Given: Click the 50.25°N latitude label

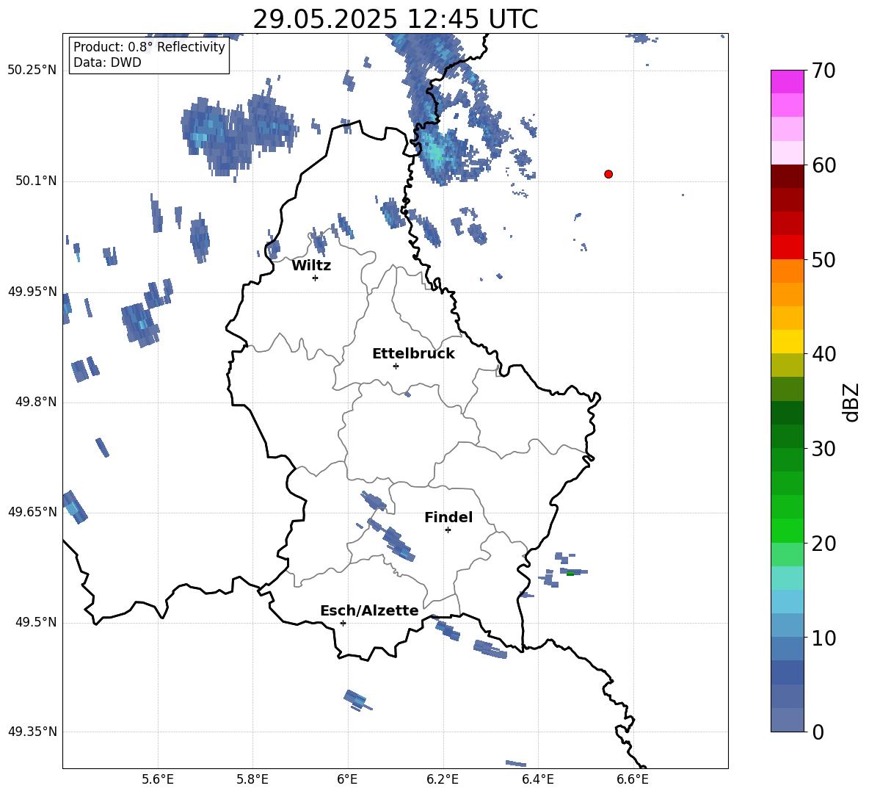Looking at the screenshot, I should tap(32, 71).
